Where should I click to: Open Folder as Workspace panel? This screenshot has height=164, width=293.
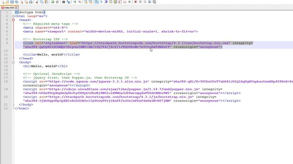[125, 2]
